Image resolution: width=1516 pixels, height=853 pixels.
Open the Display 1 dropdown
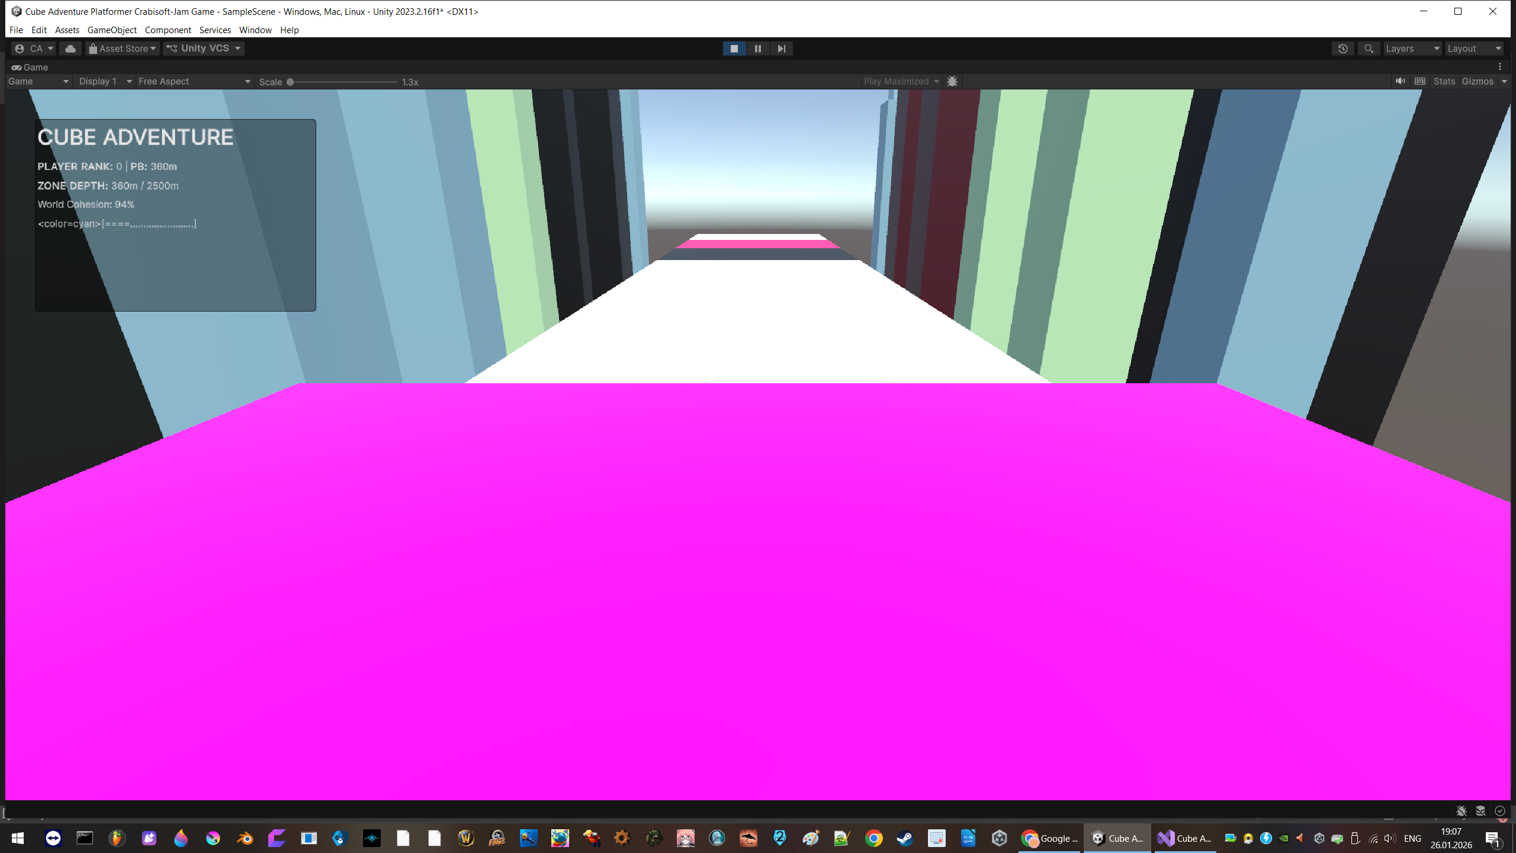pos(105,82)
